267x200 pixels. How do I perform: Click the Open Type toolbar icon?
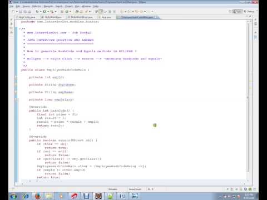tap(77, 12)
